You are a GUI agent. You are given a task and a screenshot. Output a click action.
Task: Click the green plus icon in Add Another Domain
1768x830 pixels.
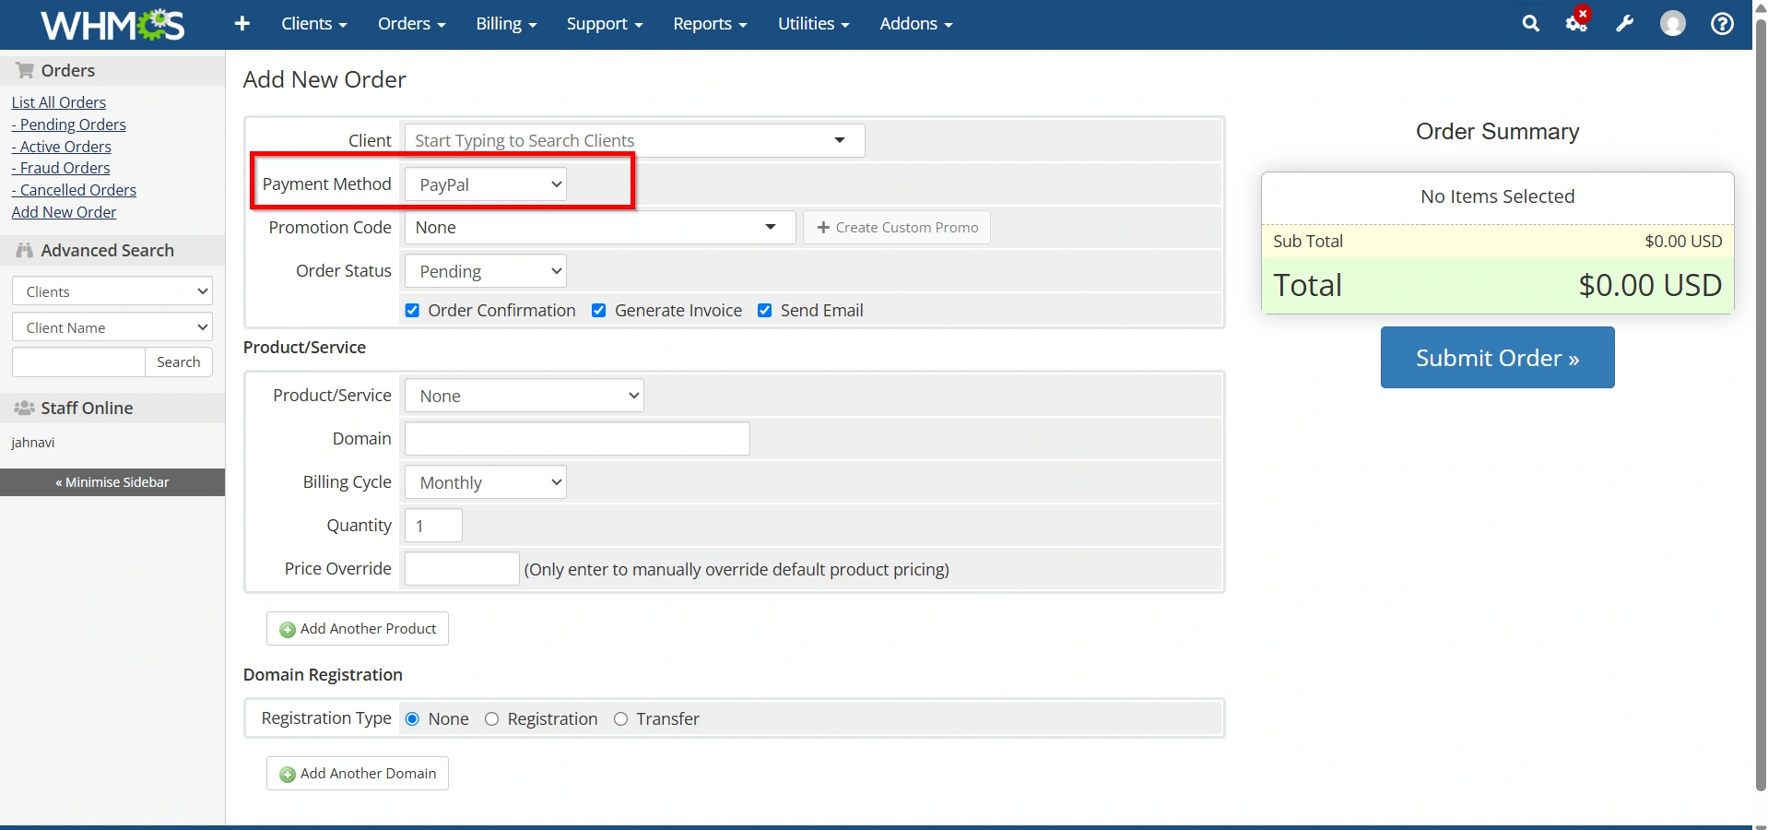(288, 774)
